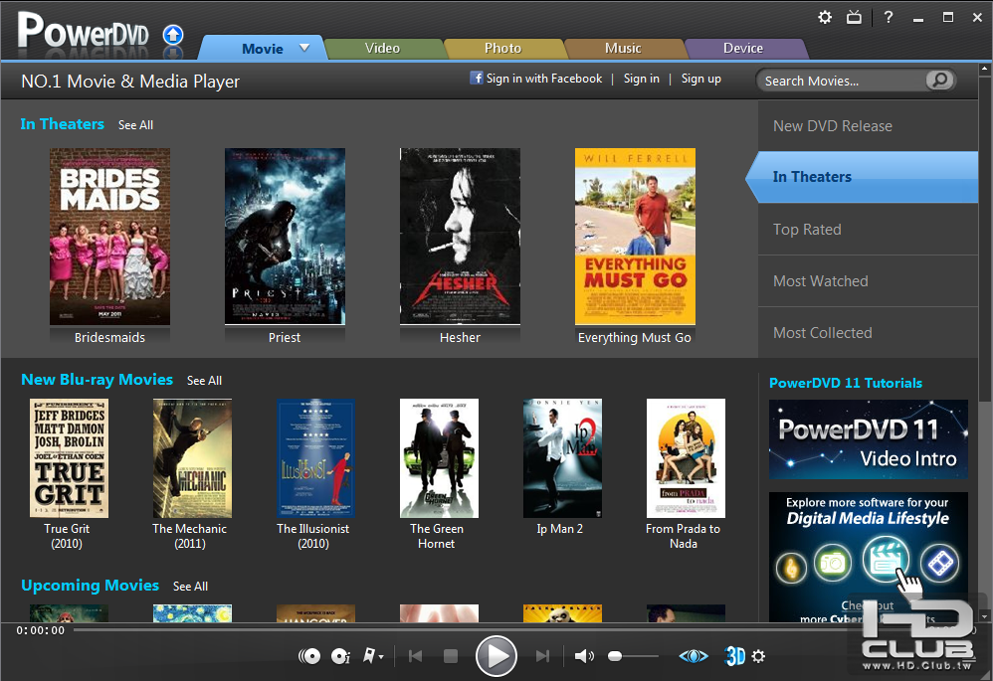Open 3D settings gear icon

coord(758,656)
